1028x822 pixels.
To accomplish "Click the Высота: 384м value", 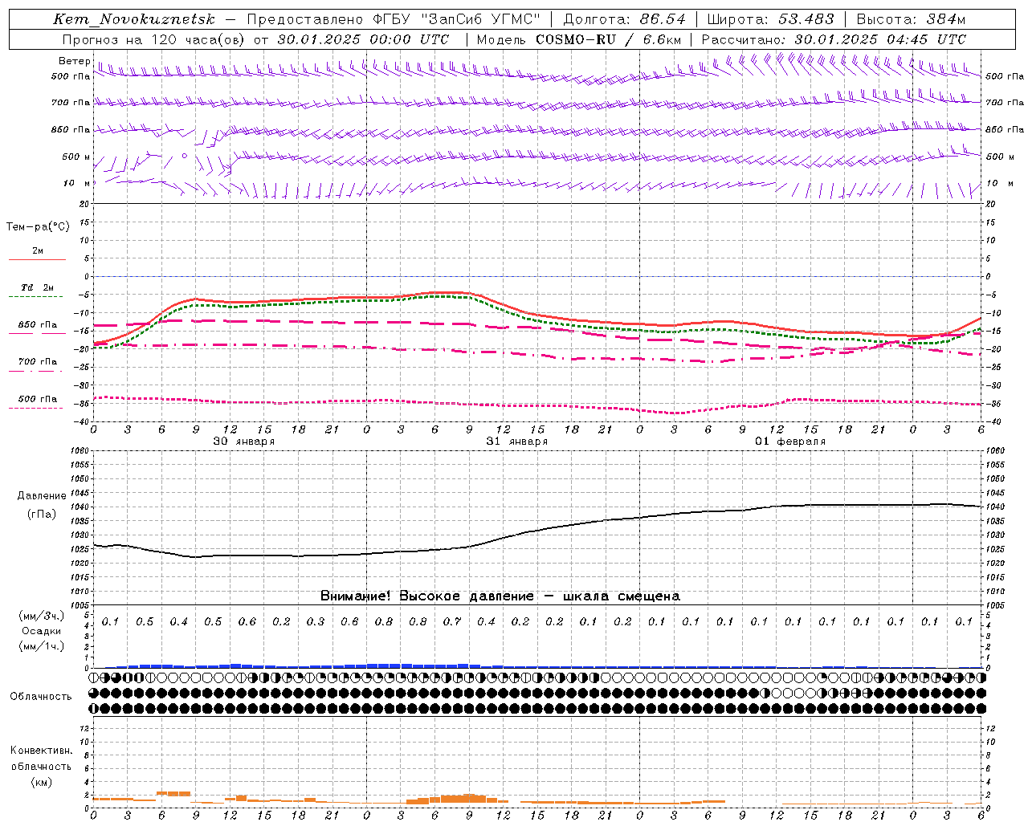I will pos(910,19).
